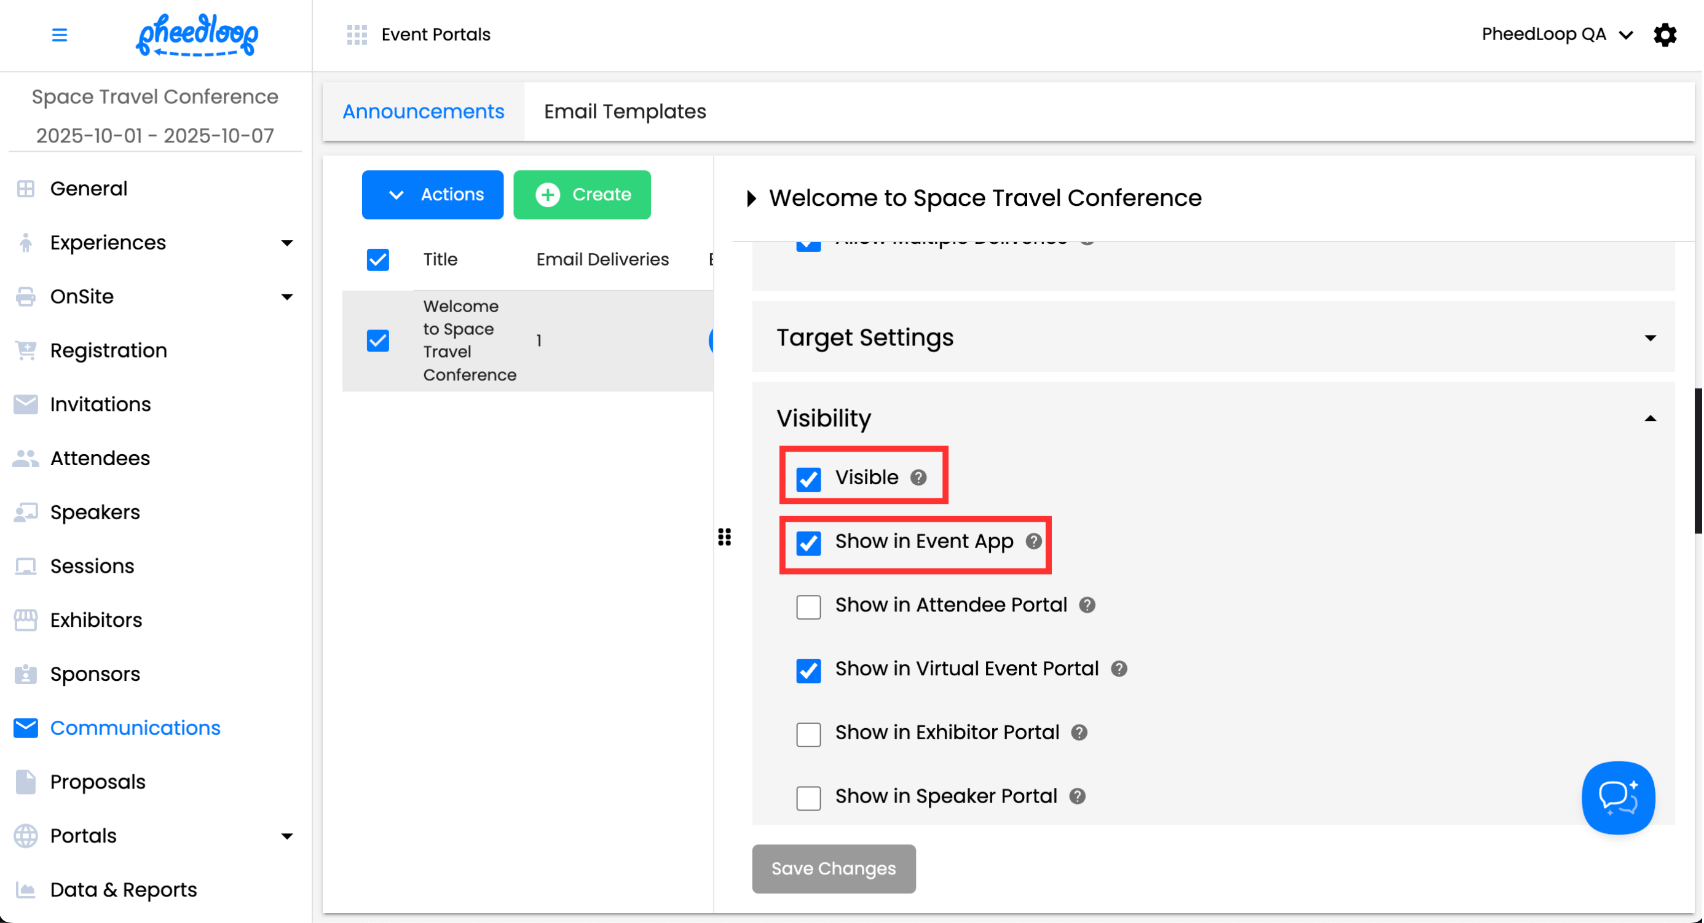The width and height of the screenshot is (1704, 923).
Task: Open Attendees in the sidebar
Action: click(x=100, y=458)
